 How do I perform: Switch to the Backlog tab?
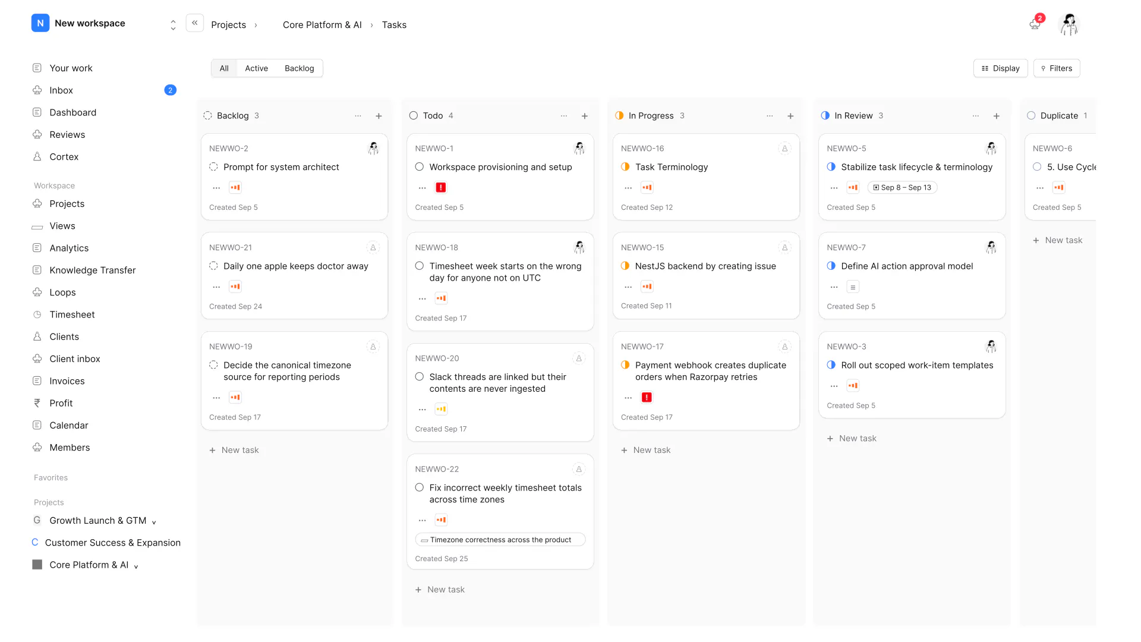299,68
